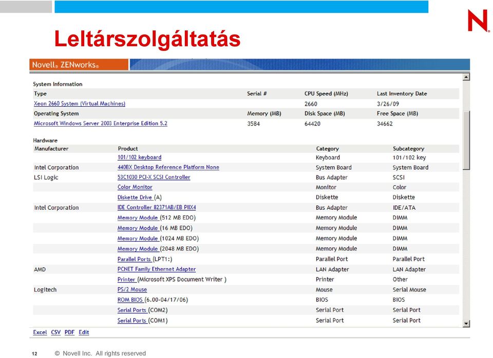Select the System Information section heading

click(58, 84)
